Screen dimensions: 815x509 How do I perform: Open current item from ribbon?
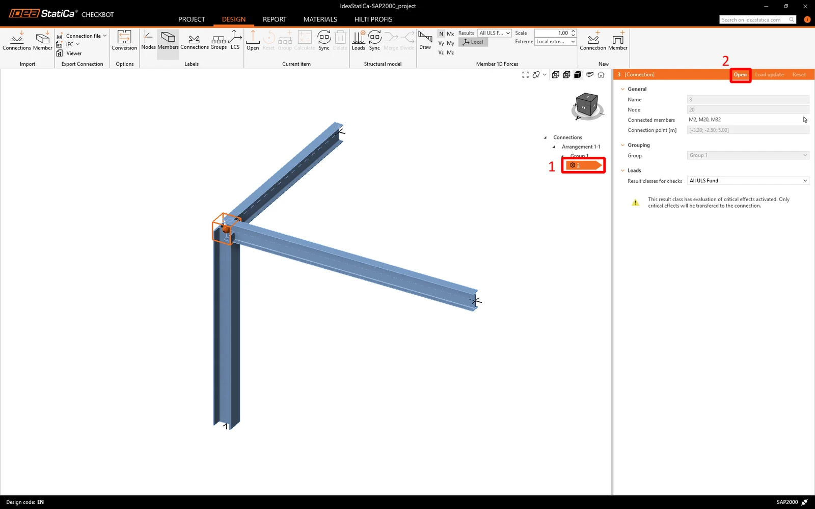(253, 40)
